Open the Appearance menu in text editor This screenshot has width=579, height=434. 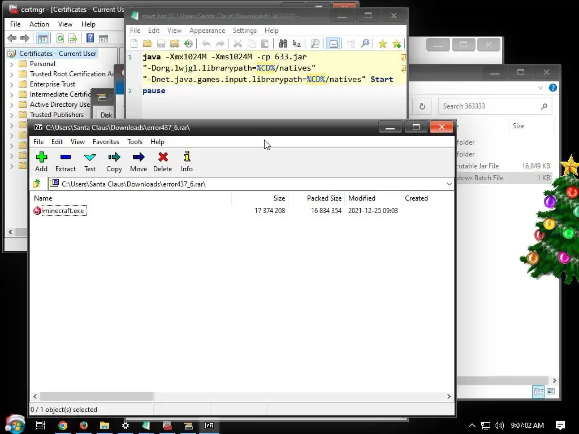tap(207, 31)
